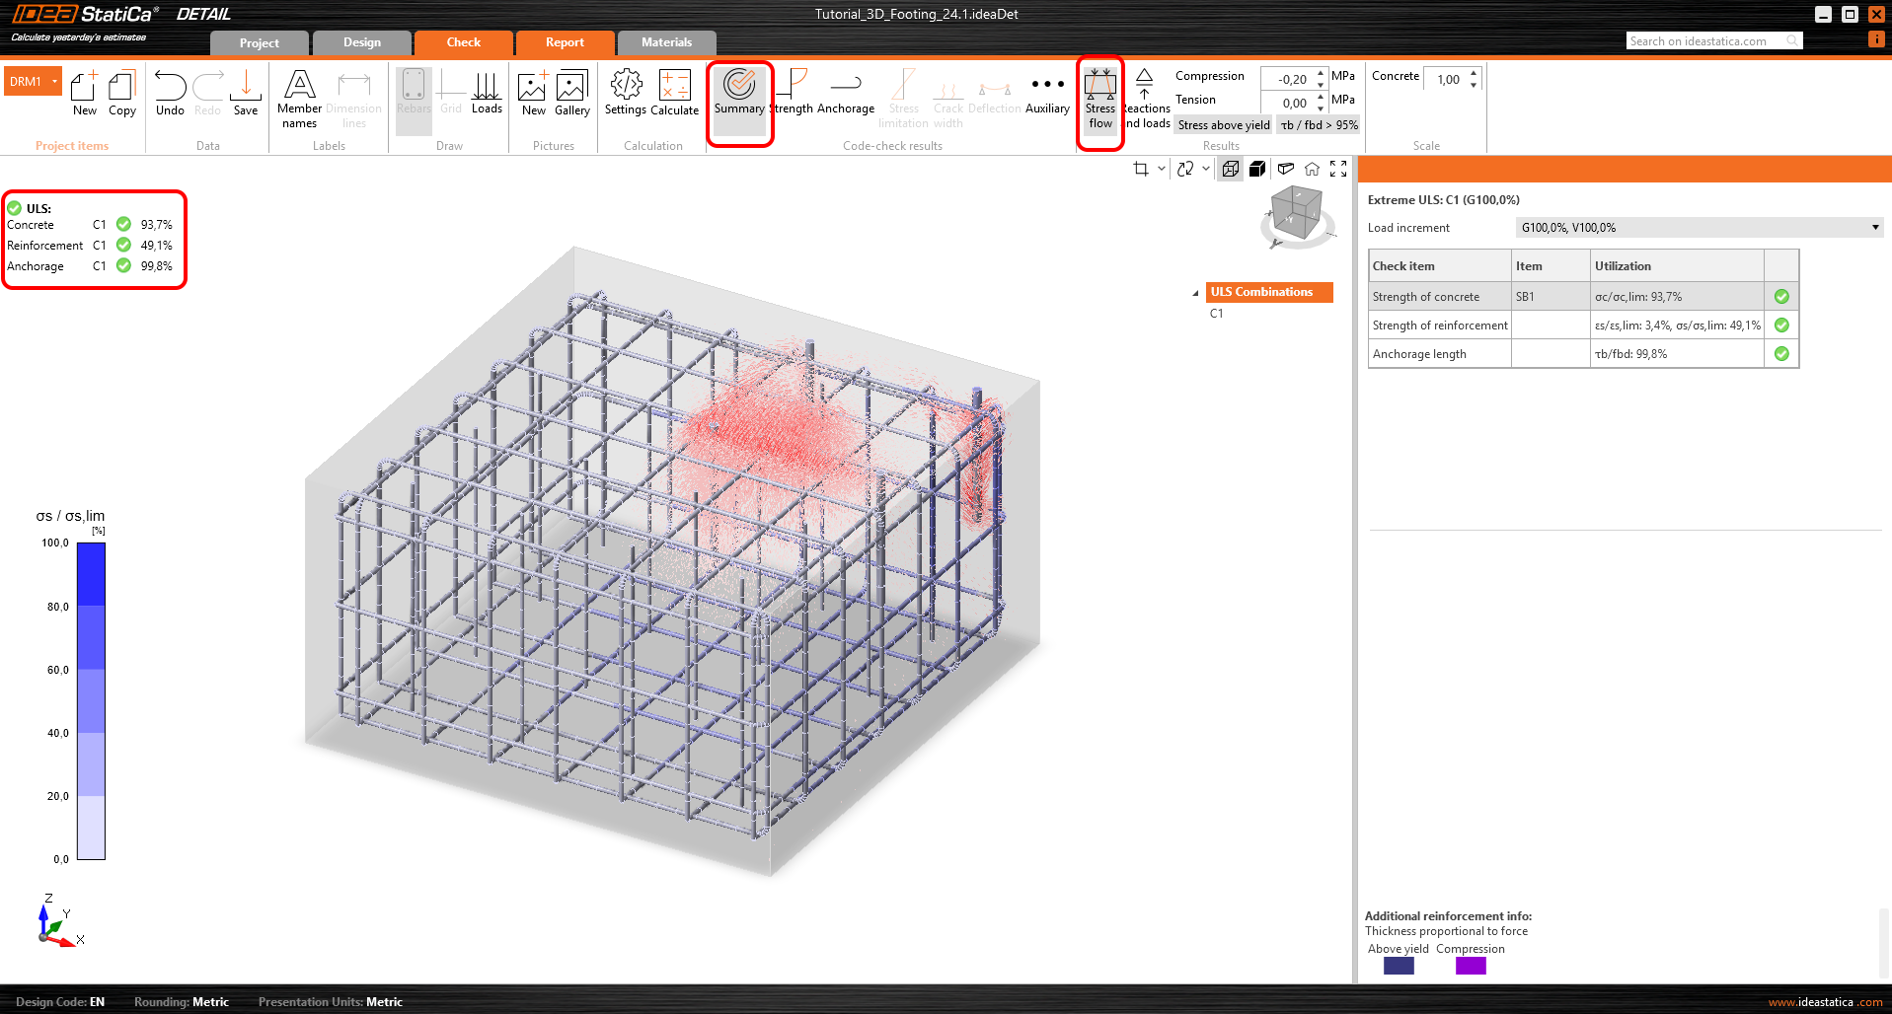Open the calculation Settings
1892x1014 pixels.
pyautogui.click(x=625, y=94)
